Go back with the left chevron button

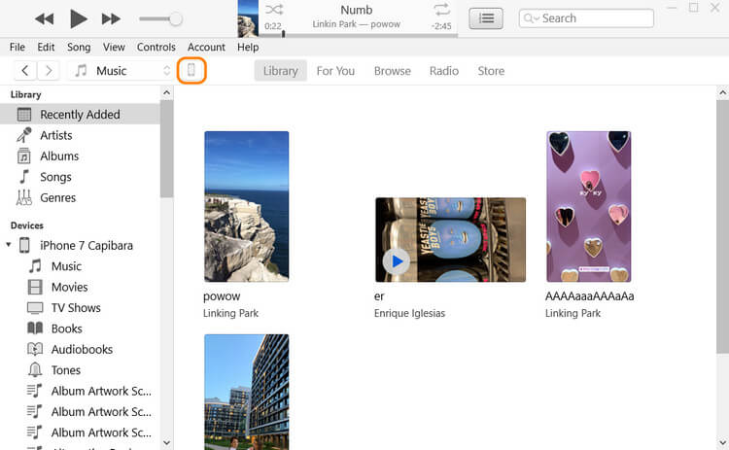click(x=25, y=71)
